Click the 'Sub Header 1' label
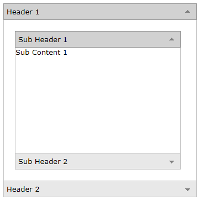This screenshot has width=199, height=200. (x=43, y=40)
